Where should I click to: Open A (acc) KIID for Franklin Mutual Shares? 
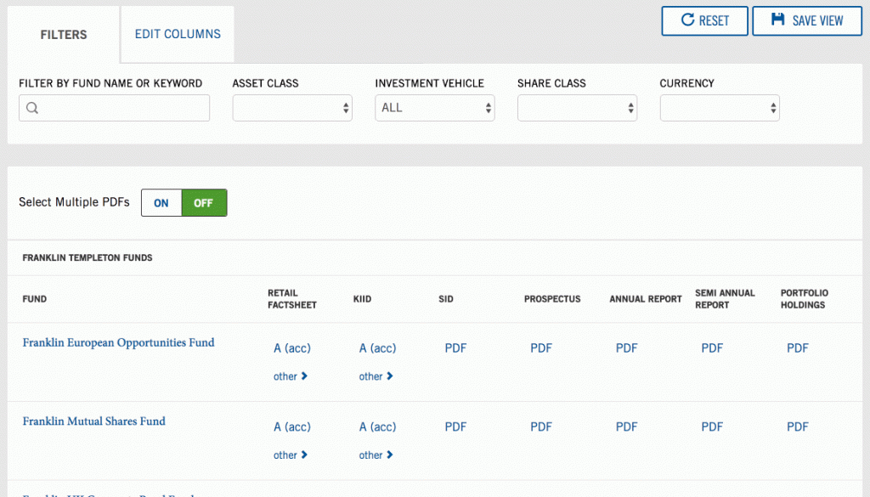377,427
